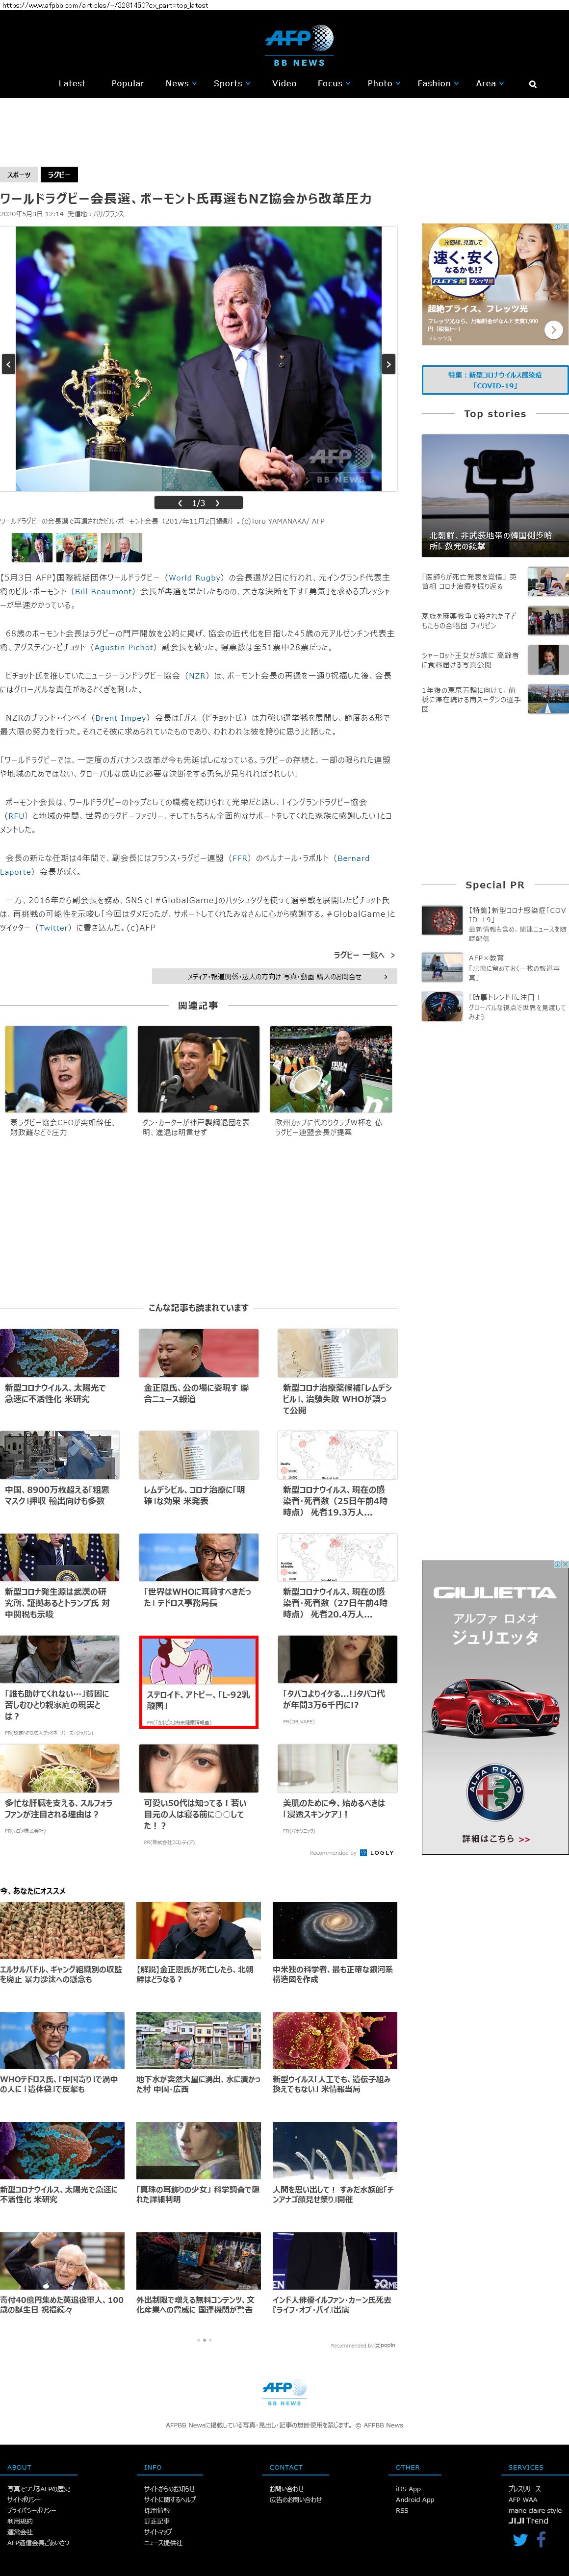Screen dimensions: 569x2576
Task: Click the arrow button on the FLET'S ad
Action: [x=553, y=329]
